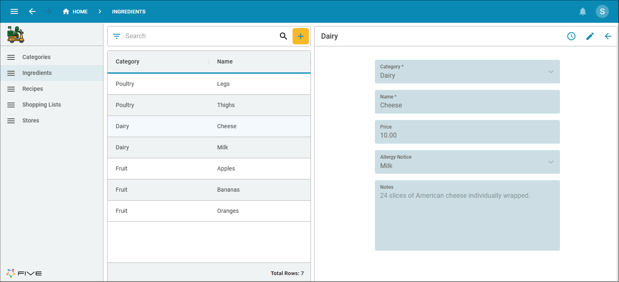The height and width of the screenshot is (282, 619).
Task: Select the Legs row
Action: point(209,84)
